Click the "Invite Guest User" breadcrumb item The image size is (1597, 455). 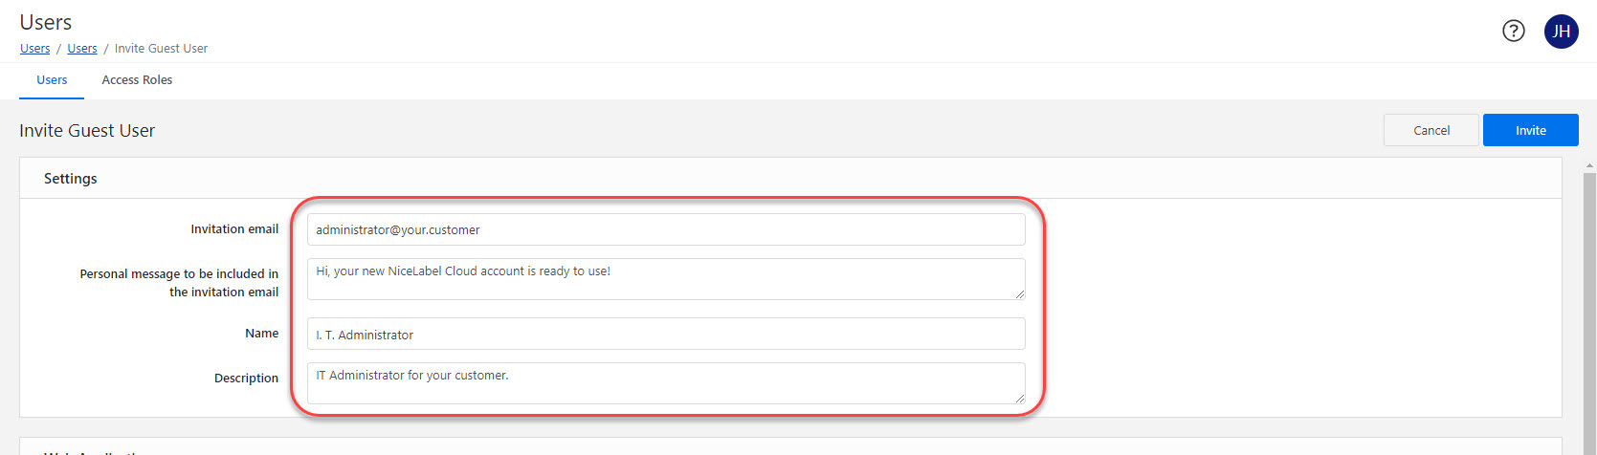point(161,49)
